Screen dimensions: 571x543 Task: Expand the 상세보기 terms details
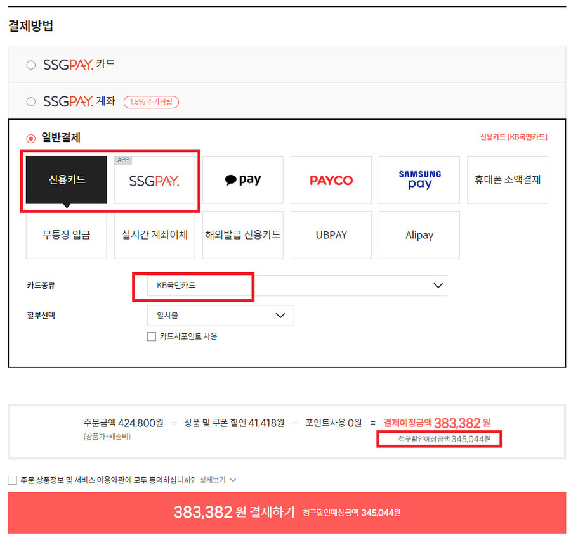coord(218,480)
